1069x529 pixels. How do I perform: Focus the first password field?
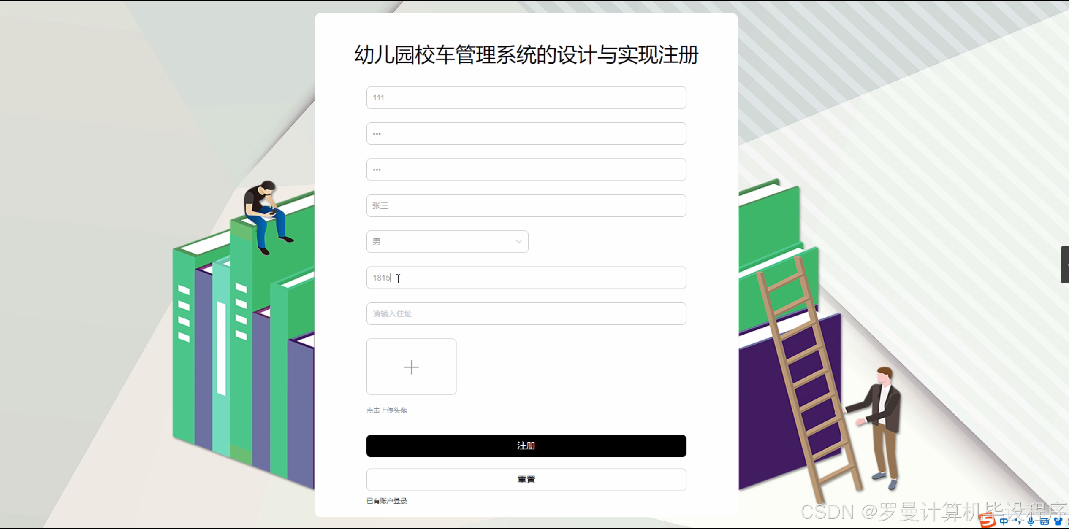click(526, 134)
